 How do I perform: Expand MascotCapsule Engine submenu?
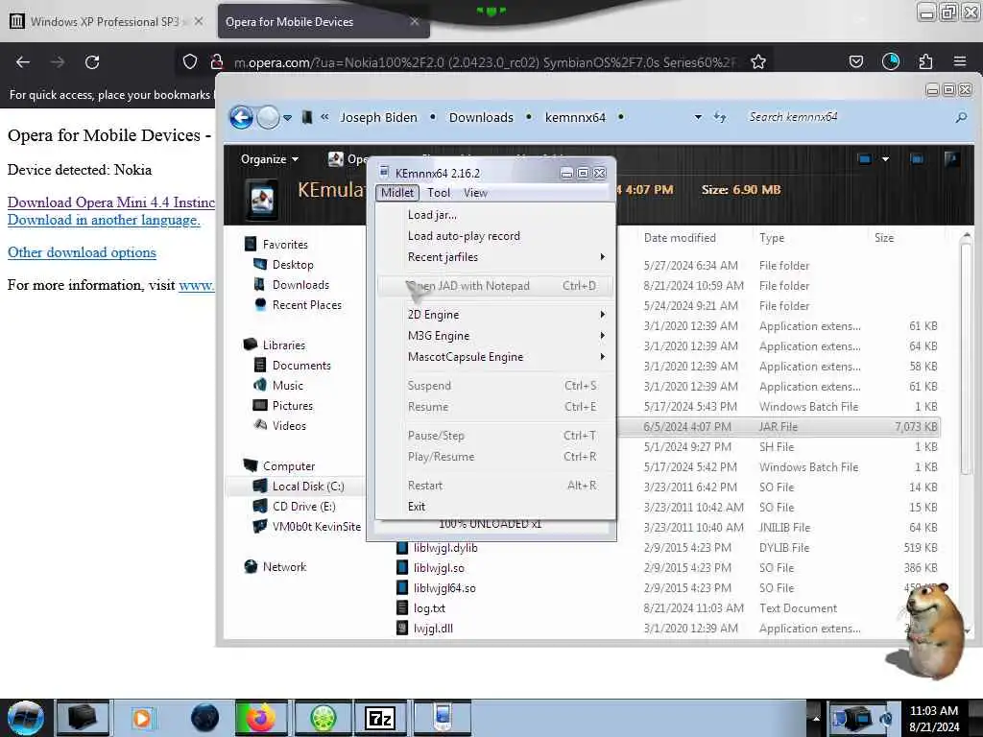495,357
